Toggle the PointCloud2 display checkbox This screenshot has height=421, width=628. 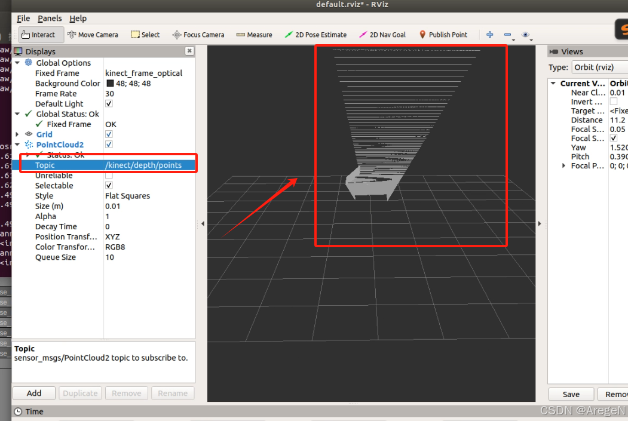109,144
